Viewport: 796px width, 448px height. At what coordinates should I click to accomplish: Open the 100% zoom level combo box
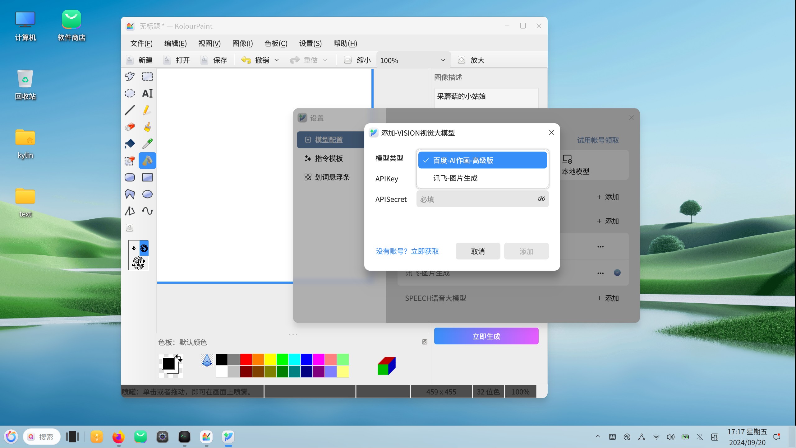point(413,60)
